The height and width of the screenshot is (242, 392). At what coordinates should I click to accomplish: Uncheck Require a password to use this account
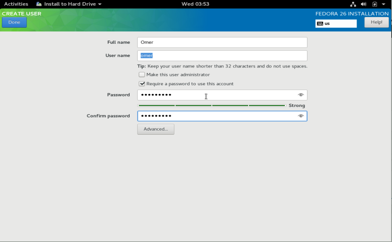tap(142, 84)
